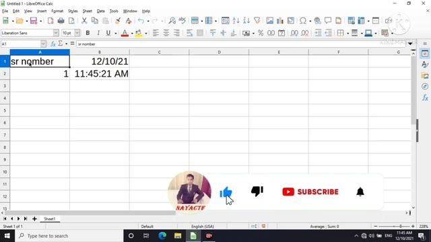Open Find & Replace icon
The height and width of the screenshot is (242, 431).
[x=172, y=21]
